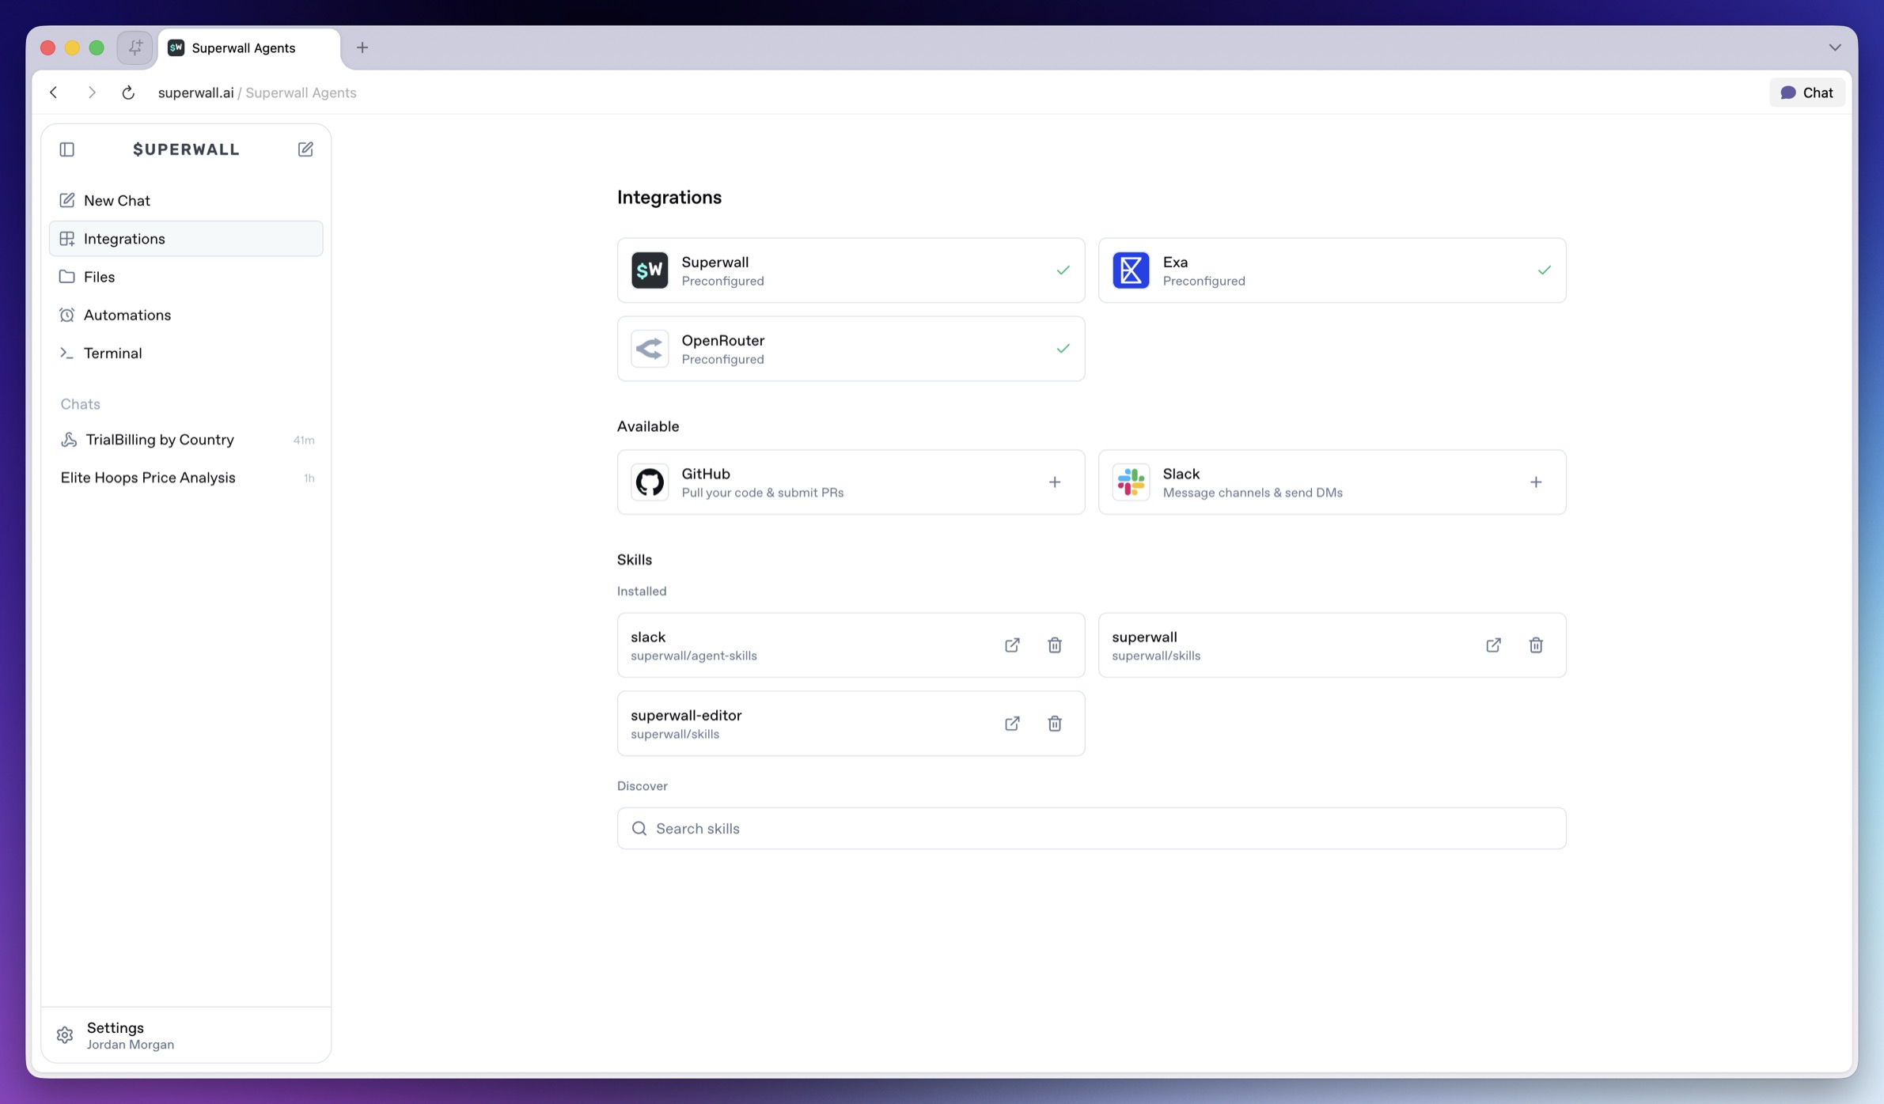Viewport: 1884px width, 1104px height.
Task: Click the superwall.ai address text
Action: [195, 93]
